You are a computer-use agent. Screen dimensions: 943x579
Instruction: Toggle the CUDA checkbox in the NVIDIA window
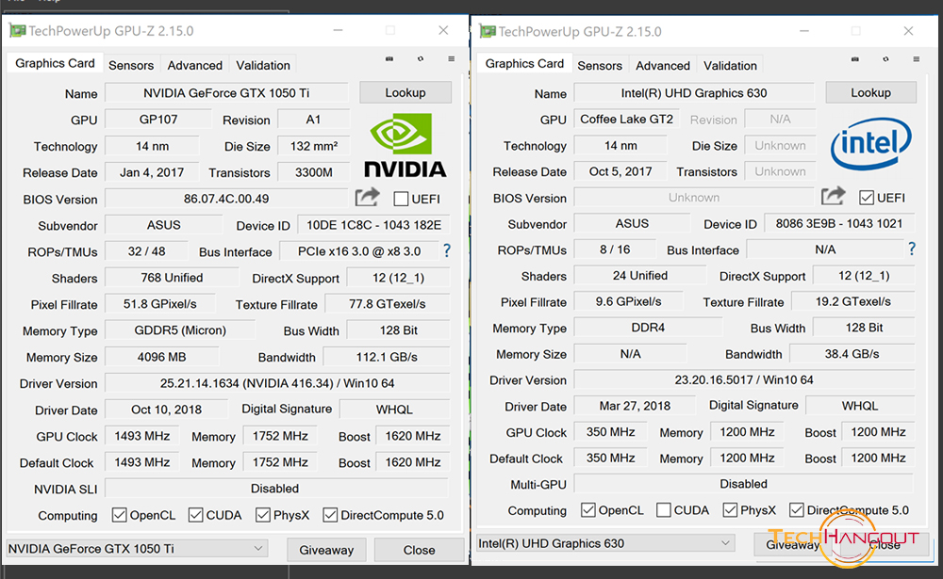pos(195,515)
